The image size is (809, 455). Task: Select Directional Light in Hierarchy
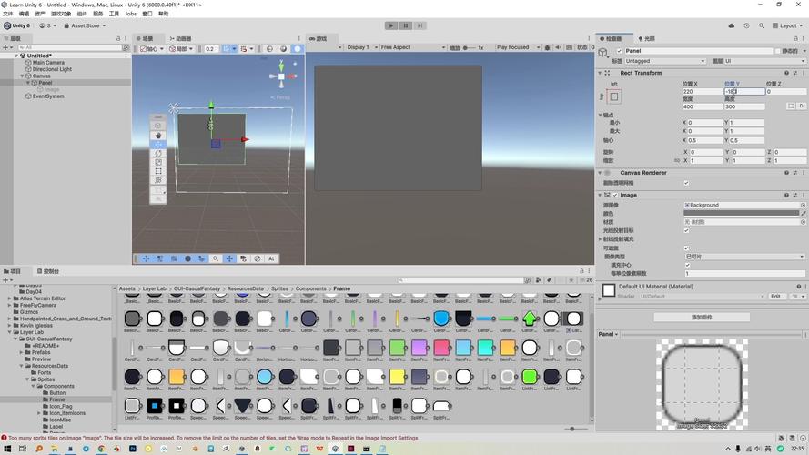[52, 69]
